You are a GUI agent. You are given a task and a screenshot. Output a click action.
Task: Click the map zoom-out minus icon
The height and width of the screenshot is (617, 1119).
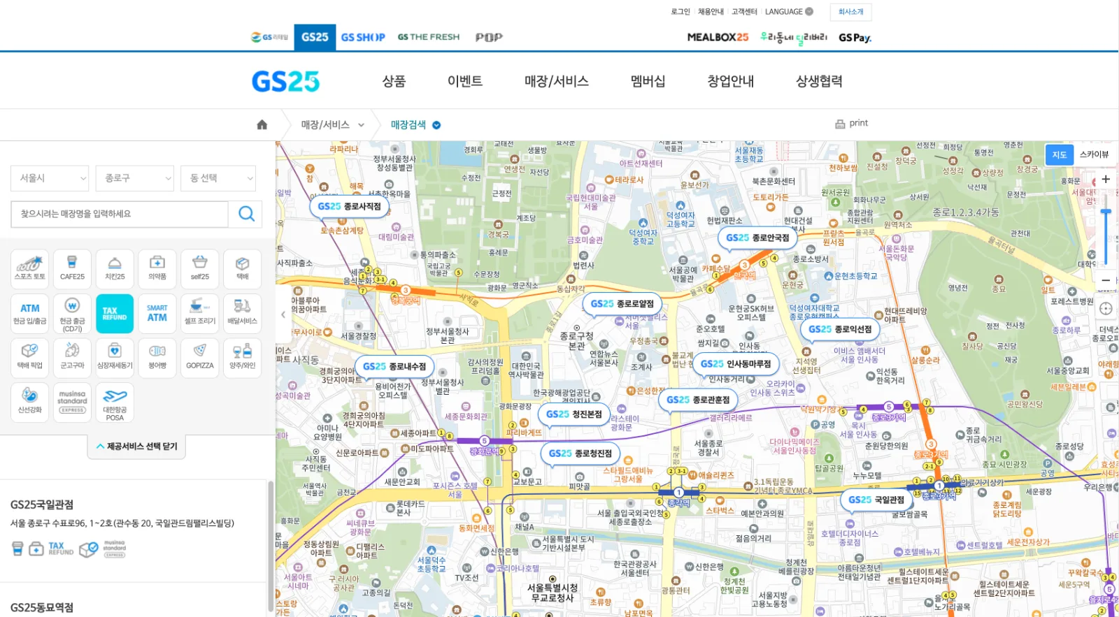click(1106, 280)
